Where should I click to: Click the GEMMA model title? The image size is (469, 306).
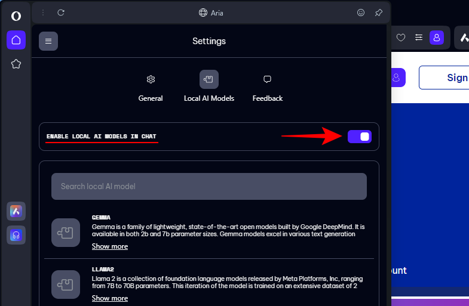pyautogui.click(x=101, y=217)
